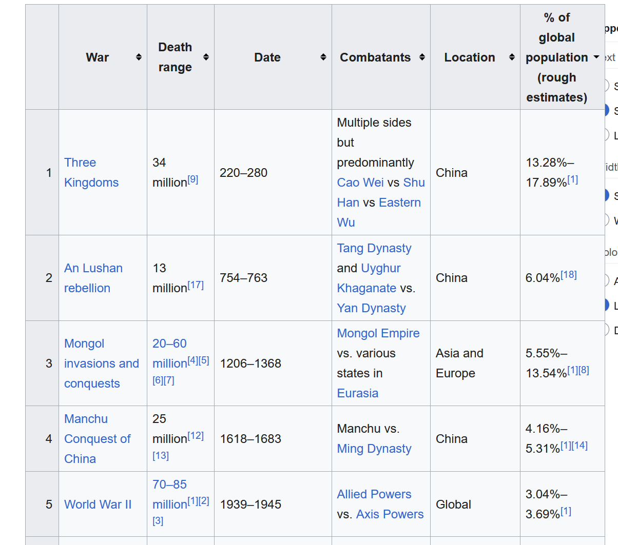Jump to citation [13] in Manchu row
Screen dimensions: 618x545
point(161,456)
